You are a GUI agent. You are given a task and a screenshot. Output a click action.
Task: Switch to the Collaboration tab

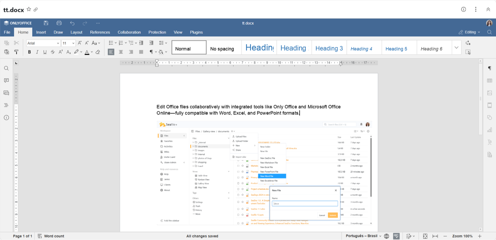[x=129, y=32]
